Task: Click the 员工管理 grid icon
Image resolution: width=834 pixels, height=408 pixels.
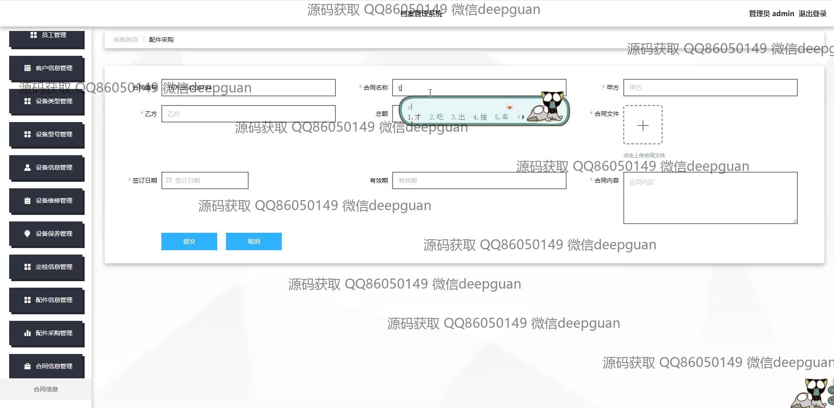Action: tap(34, 35)
